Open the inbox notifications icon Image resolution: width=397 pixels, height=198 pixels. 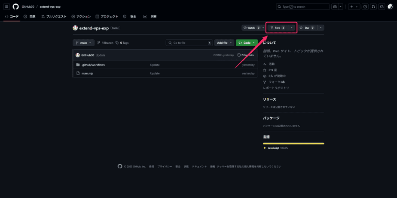[x=382, y=7]
